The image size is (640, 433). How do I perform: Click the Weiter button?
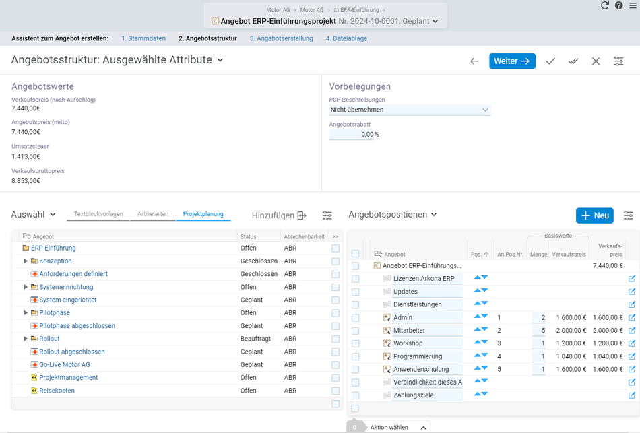point(512,61)
